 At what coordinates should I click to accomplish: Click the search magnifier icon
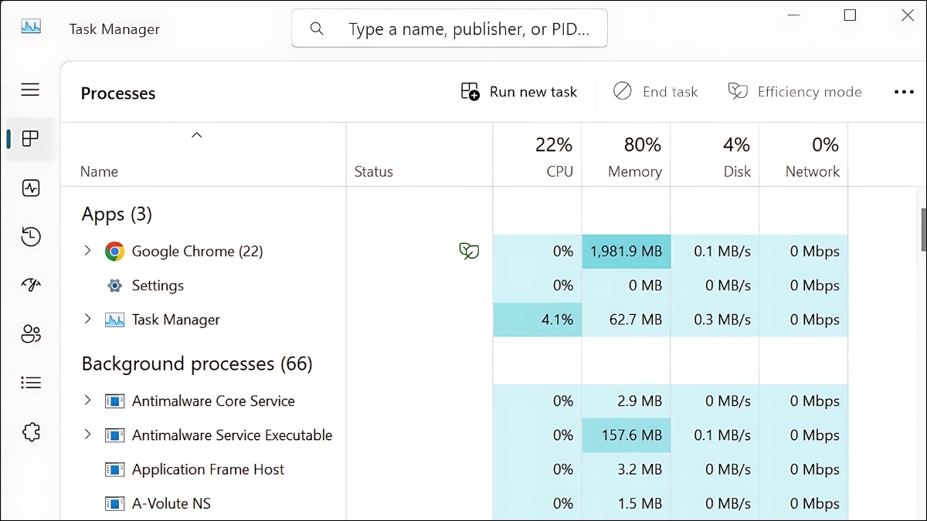(317, 29)
